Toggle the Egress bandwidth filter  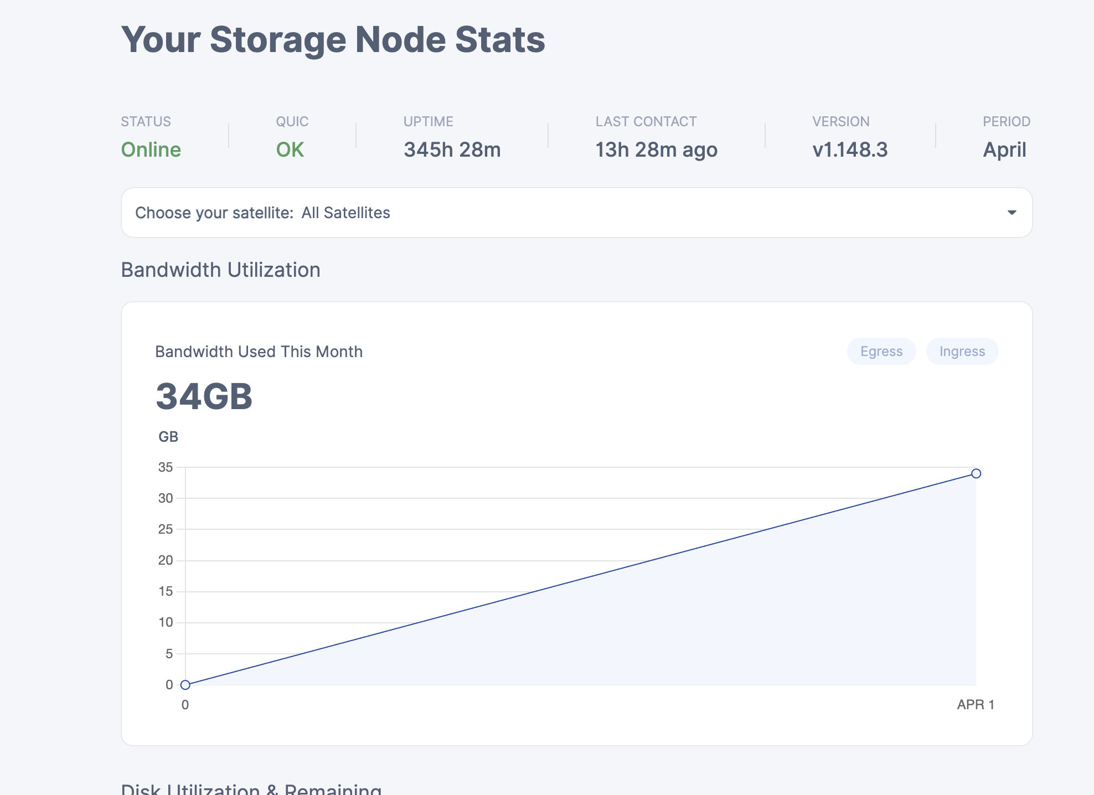881,352
